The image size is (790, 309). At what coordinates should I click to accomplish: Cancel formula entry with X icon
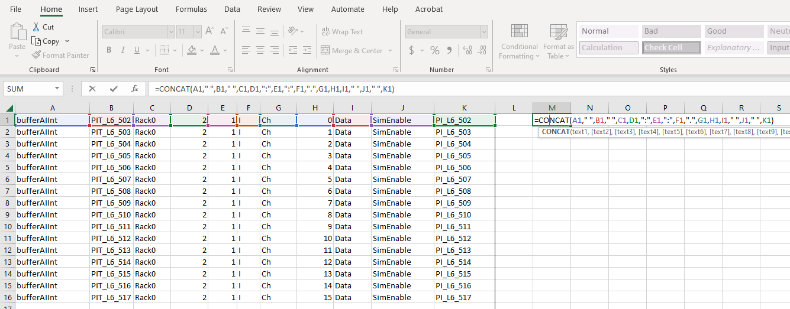tap(92, 89)
